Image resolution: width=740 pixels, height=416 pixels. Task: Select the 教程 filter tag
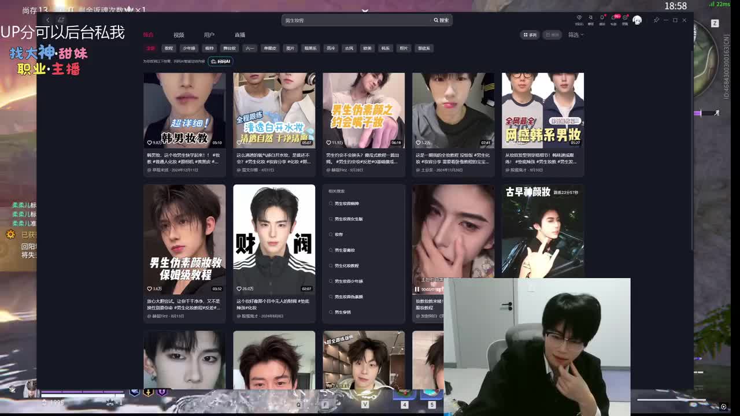click(168, 49)
